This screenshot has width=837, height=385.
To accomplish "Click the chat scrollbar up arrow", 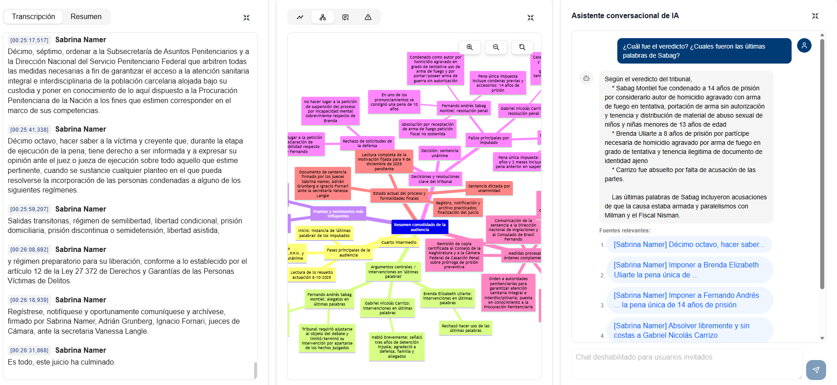I will pos(822,35).
